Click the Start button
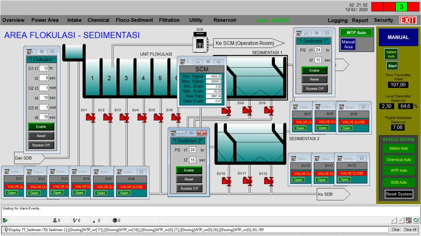Screen dimensions: 421x236 click(392, 66)
